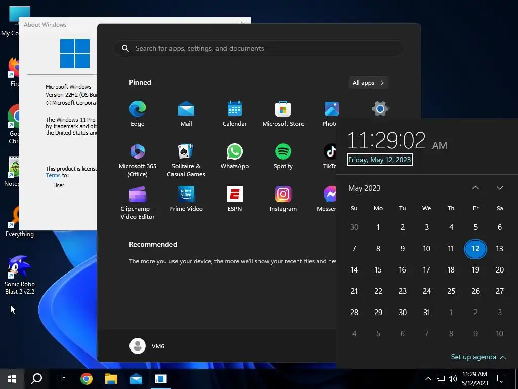Select May 28 in the calendar
518x389 pixels.
[354, 312]
